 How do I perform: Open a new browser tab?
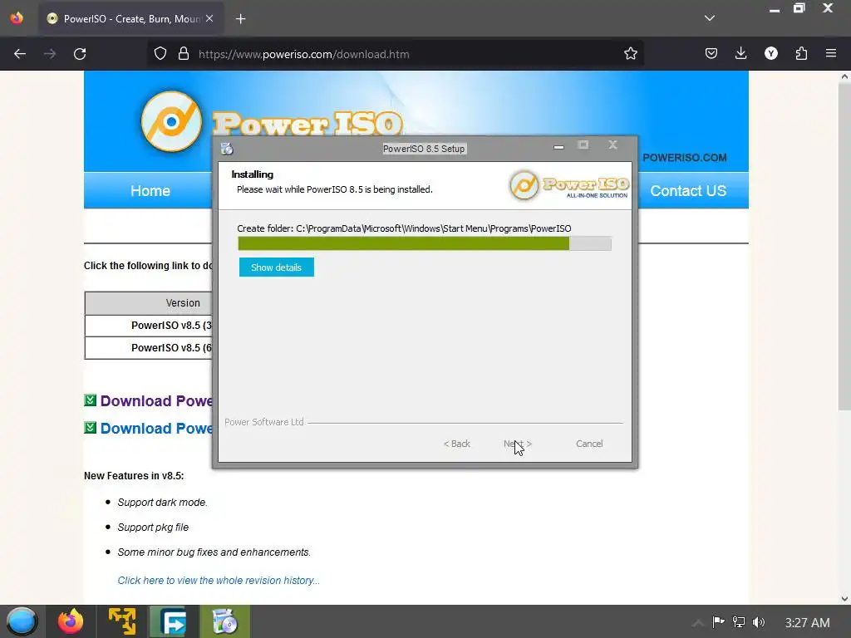point(240,19)
